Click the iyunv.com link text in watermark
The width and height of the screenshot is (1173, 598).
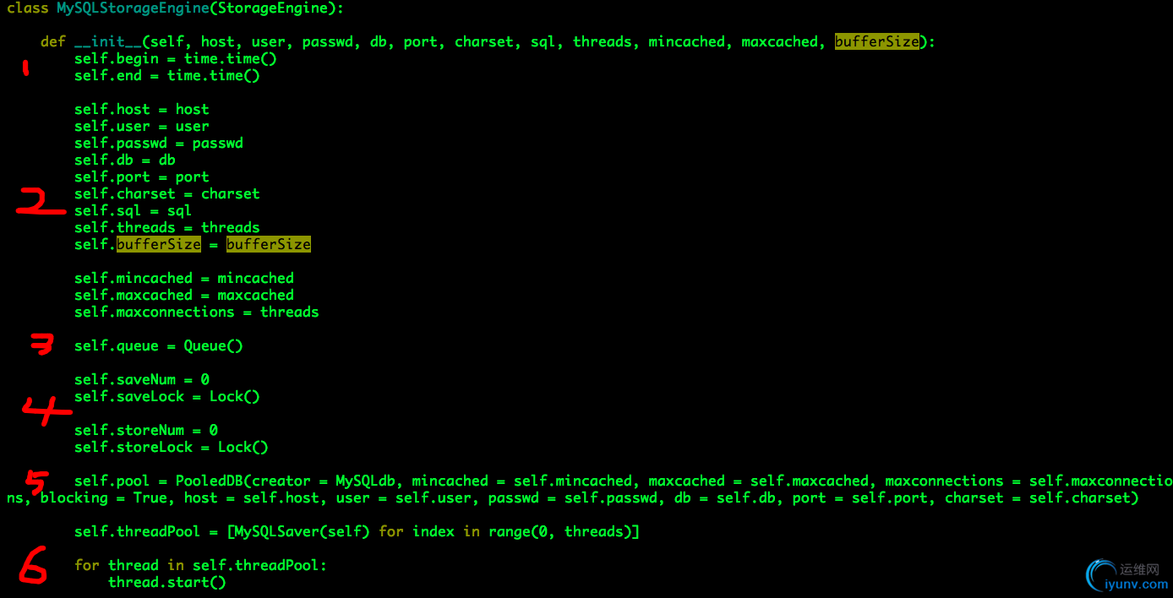point(1137,583)
